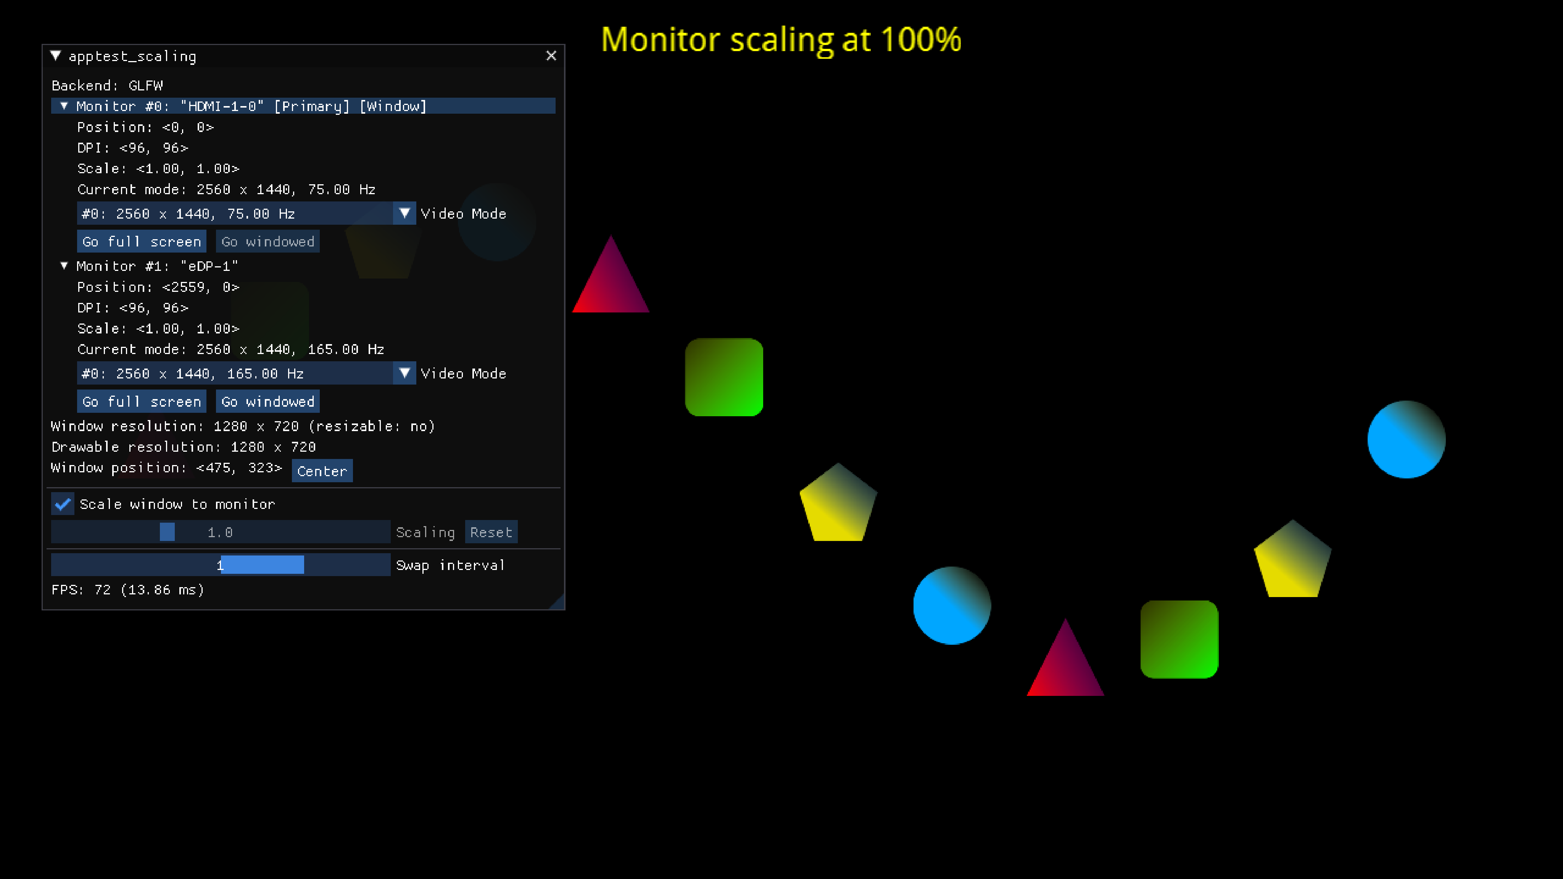
Task: Click Go windowed under Monitor #0
Action: coord(267,241)
